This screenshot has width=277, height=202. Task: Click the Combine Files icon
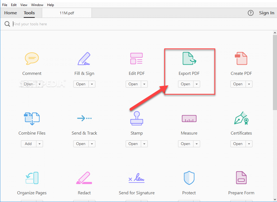[32, 118]
